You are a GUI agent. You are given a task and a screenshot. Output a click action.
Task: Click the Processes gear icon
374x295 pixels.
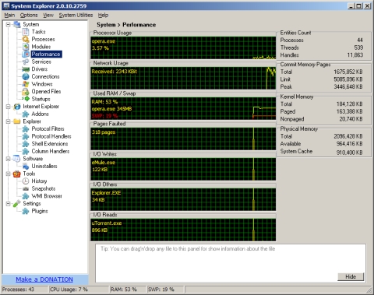(26, 40)
